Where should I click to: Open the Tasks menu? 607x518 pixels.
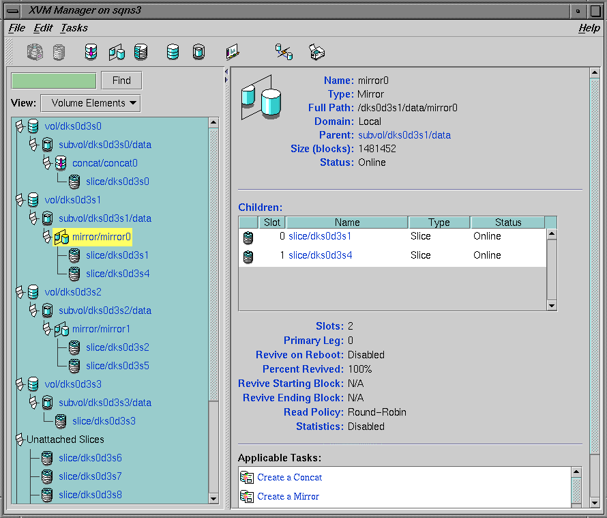[x=74, y=28]
